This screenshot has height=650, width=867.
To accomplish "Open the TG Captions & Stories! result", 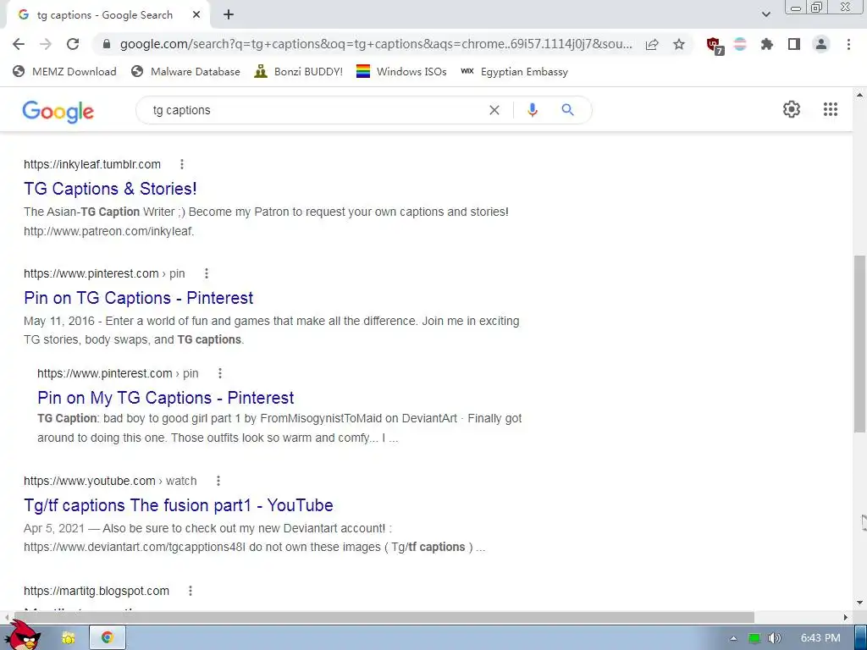I will [110, 189].
